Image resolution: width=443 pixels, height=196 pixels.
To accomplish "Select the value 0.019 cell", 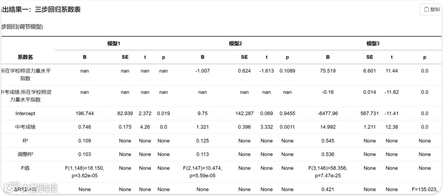I will 164,113.
